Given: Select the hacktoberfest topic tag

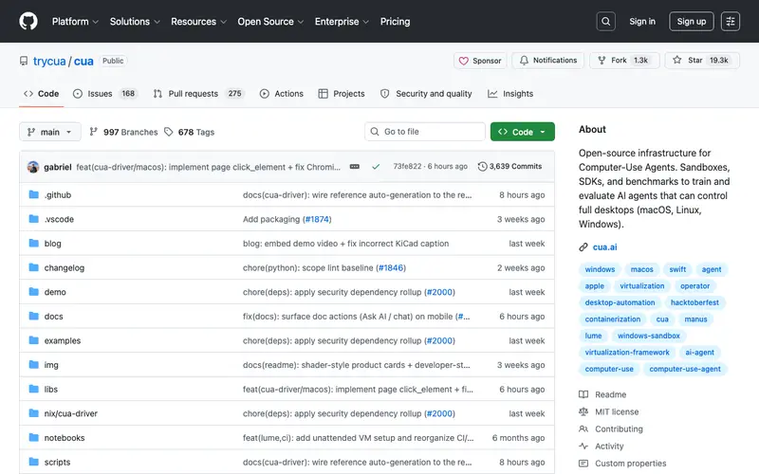Looking at the screenshot, I should (x=694, y=302).
